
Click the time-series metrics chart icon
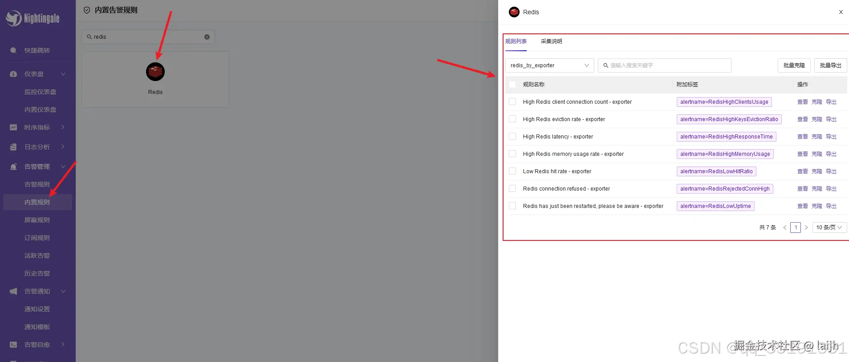pos(13,127)
